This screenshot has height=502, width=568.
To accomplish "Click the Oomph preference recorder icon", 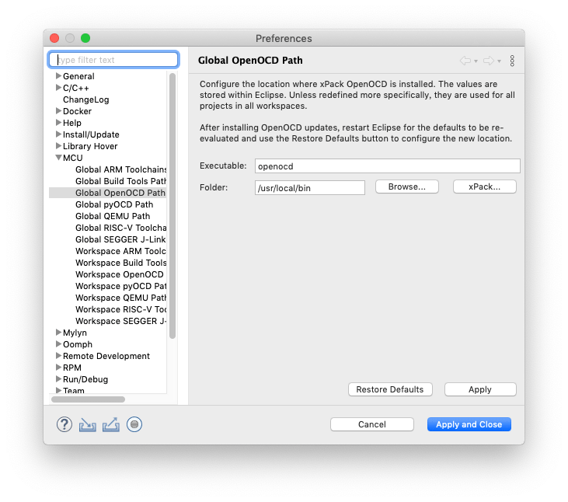I will [x=134, y=424].
